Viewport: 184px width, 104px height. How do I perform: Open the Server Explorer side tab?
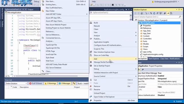coord(2,14)
